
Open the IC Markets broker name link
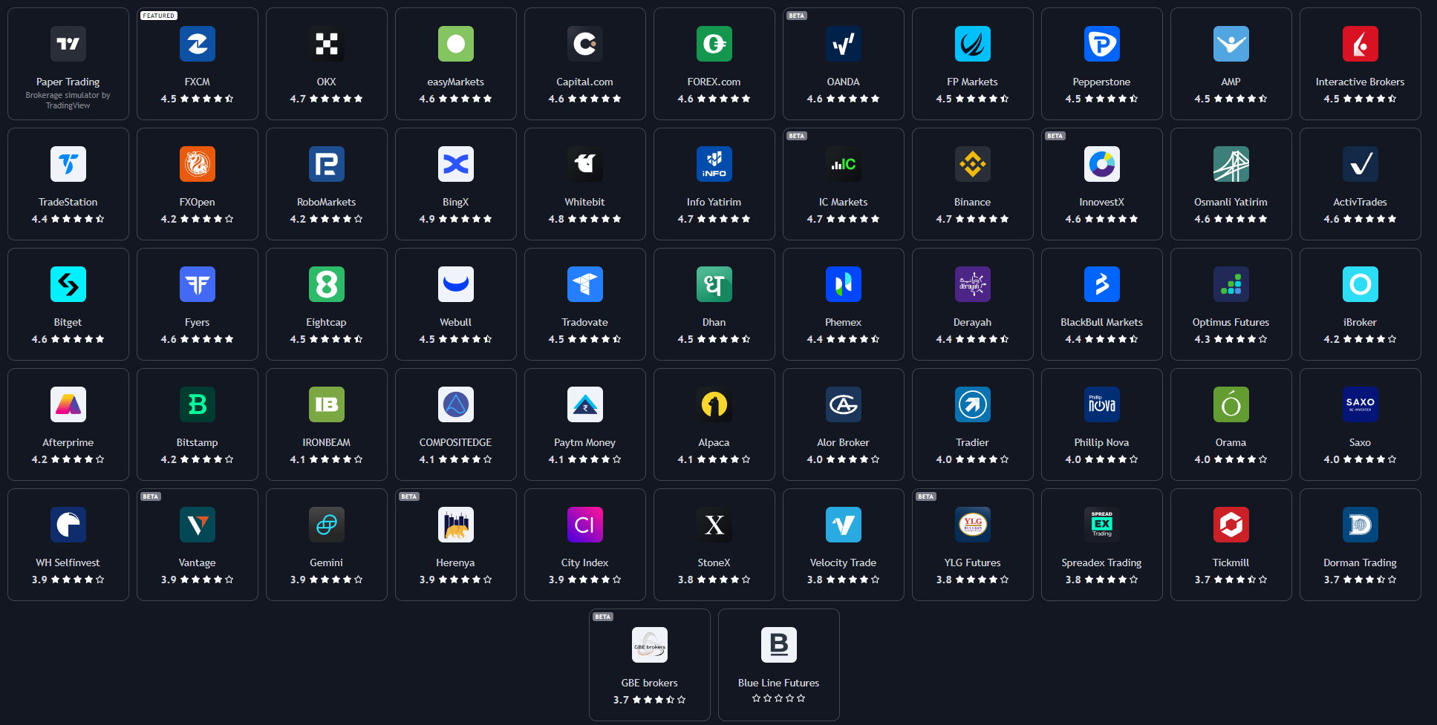(x=844, y=202)
